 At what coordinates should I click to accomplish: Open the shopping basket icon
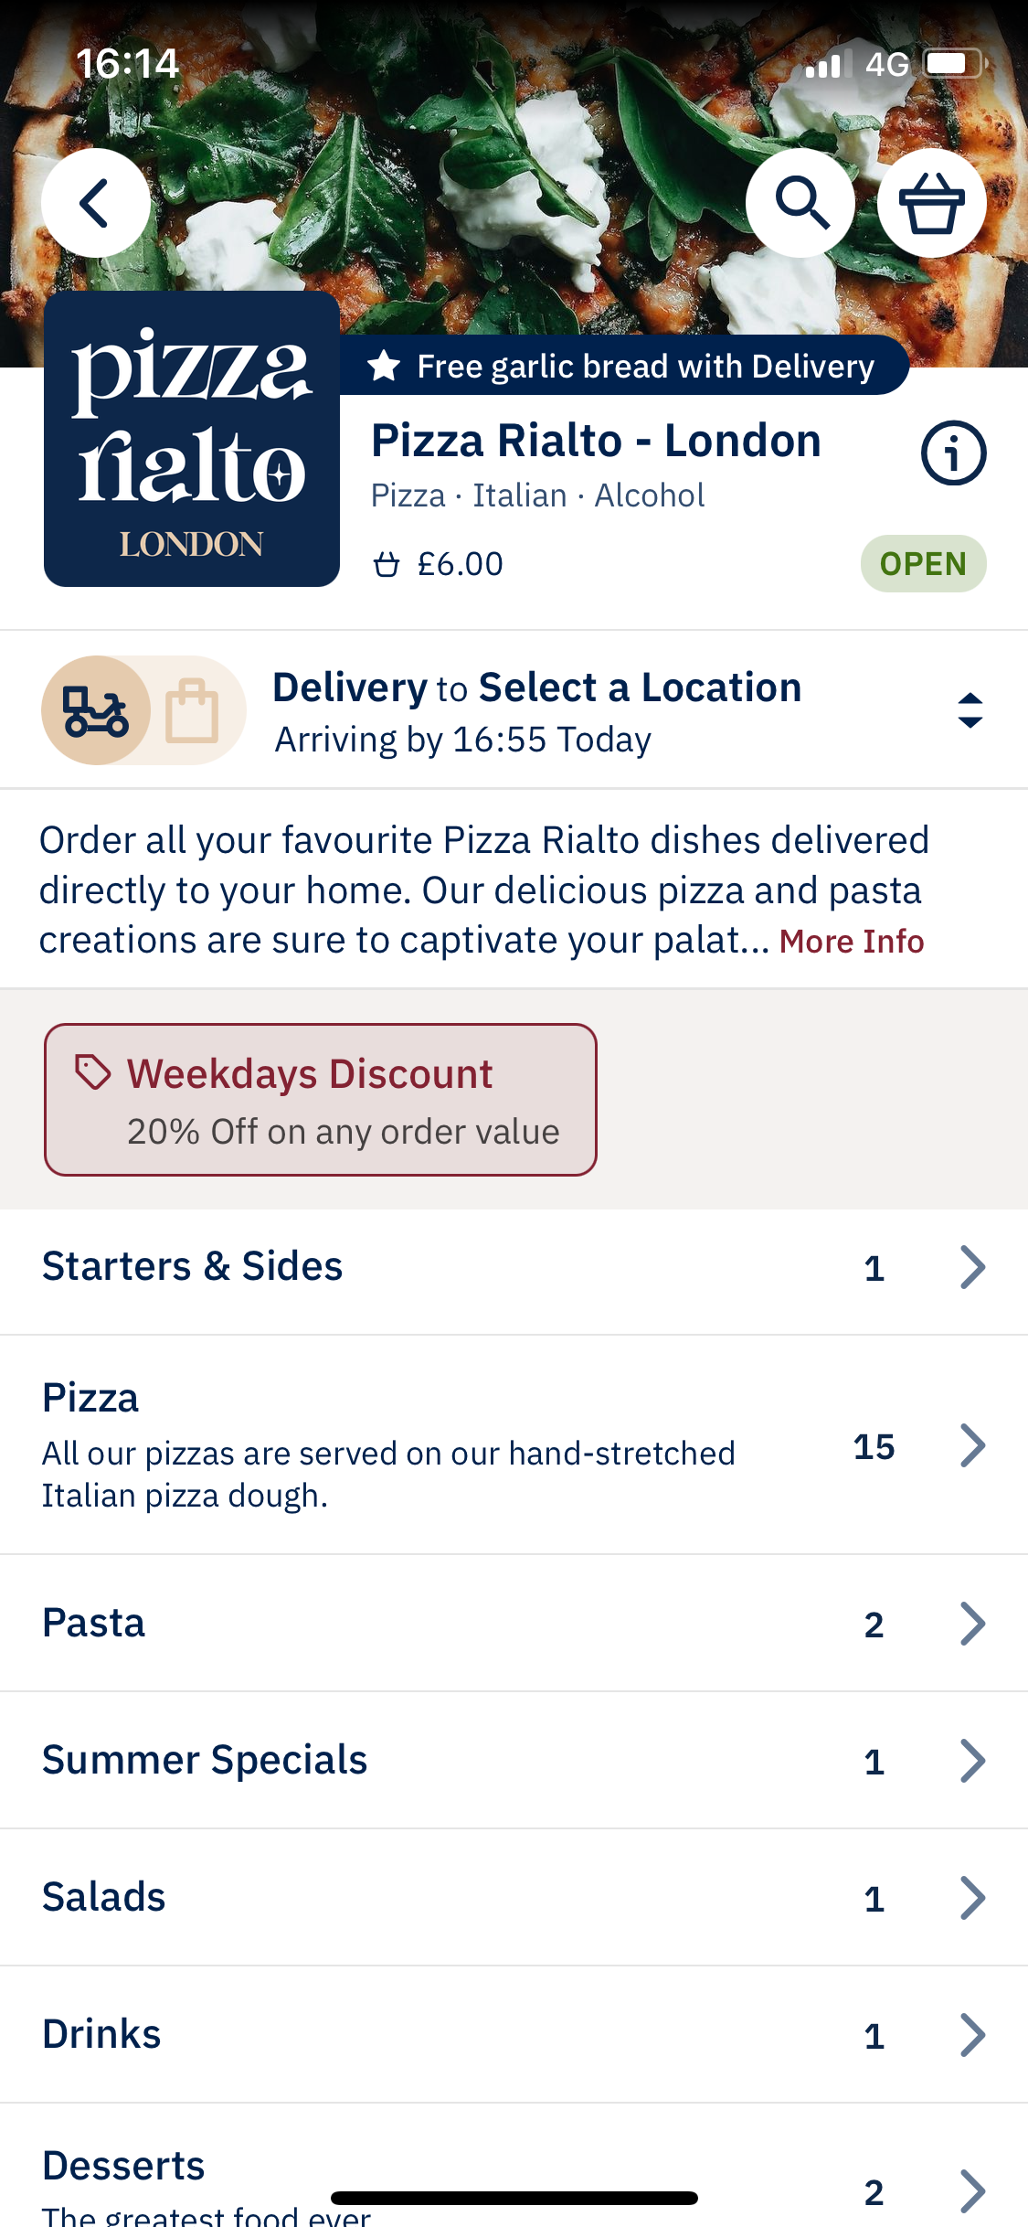931,203
